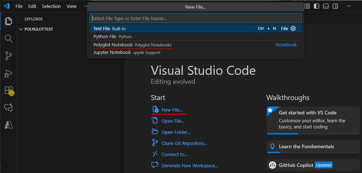Viewport: 362px width, 173px height.
Task: Click the Open File icon under Start
Action: click(x=154, y=120)
